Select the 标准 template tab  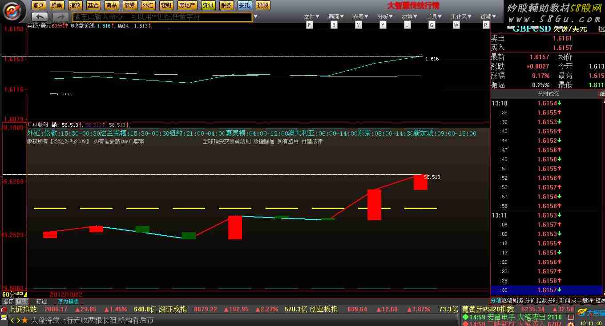pyautogui.click(x=41, y=301)
